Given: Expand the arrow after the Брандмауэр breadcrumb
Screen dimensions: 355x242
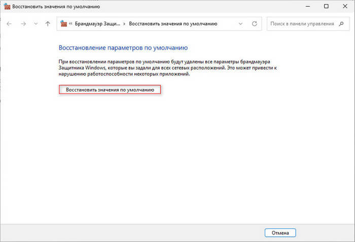Looking at the screenshot, I should click(x=124, y=24).
